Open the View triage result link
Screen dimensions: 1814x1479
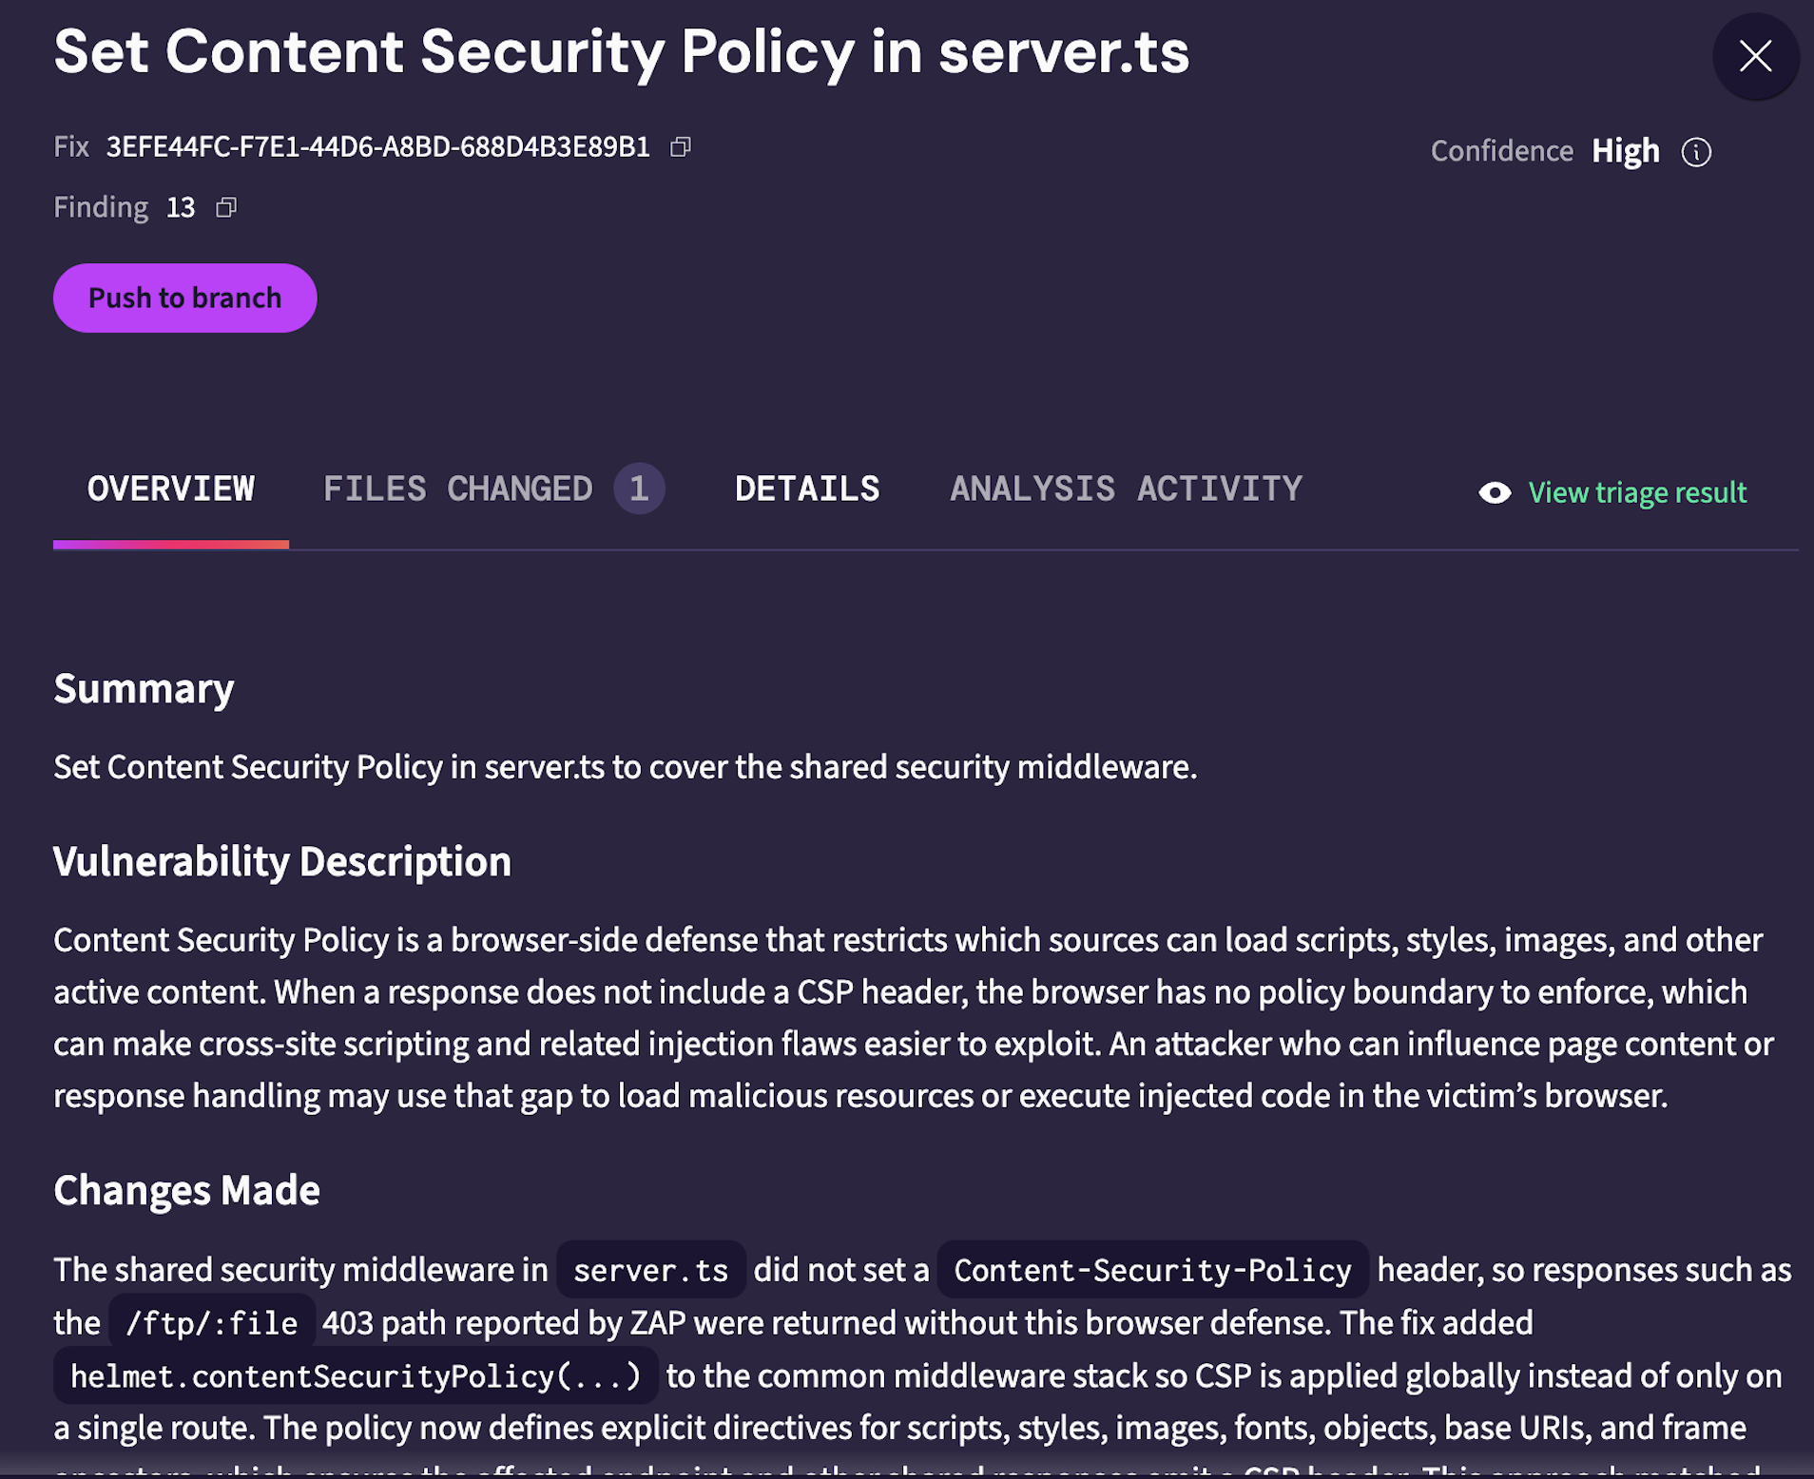pos(1637,492)
